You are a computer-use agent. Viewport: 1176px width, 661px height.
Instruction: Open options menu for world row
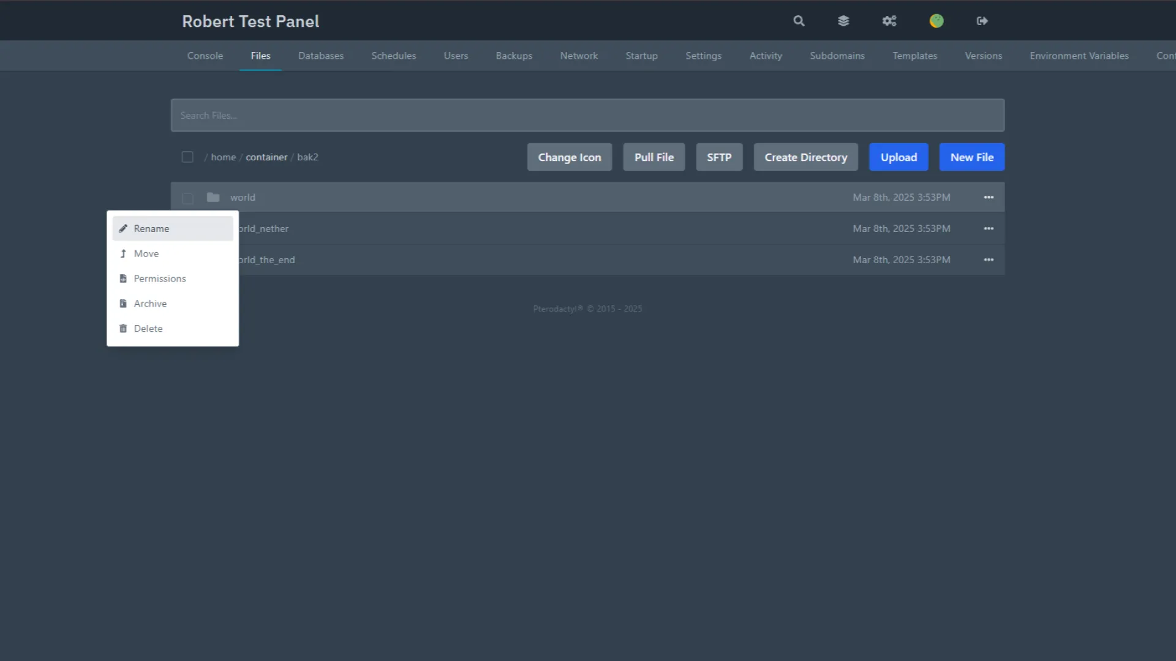tap(989, 197)
